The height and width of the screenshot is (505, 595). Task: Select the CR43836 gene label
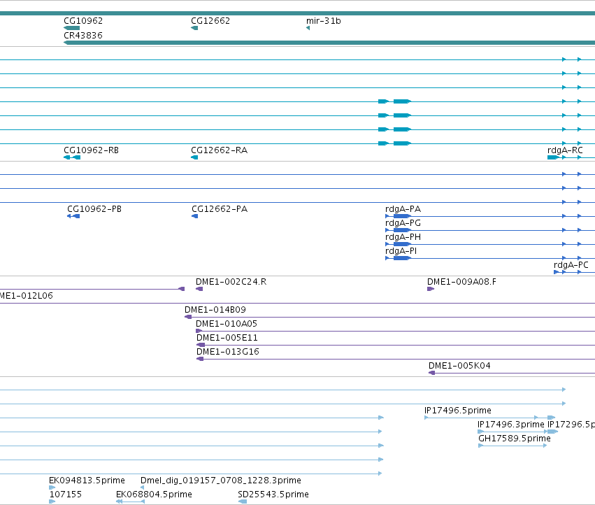pyautogui.click(x=83, y=35)
